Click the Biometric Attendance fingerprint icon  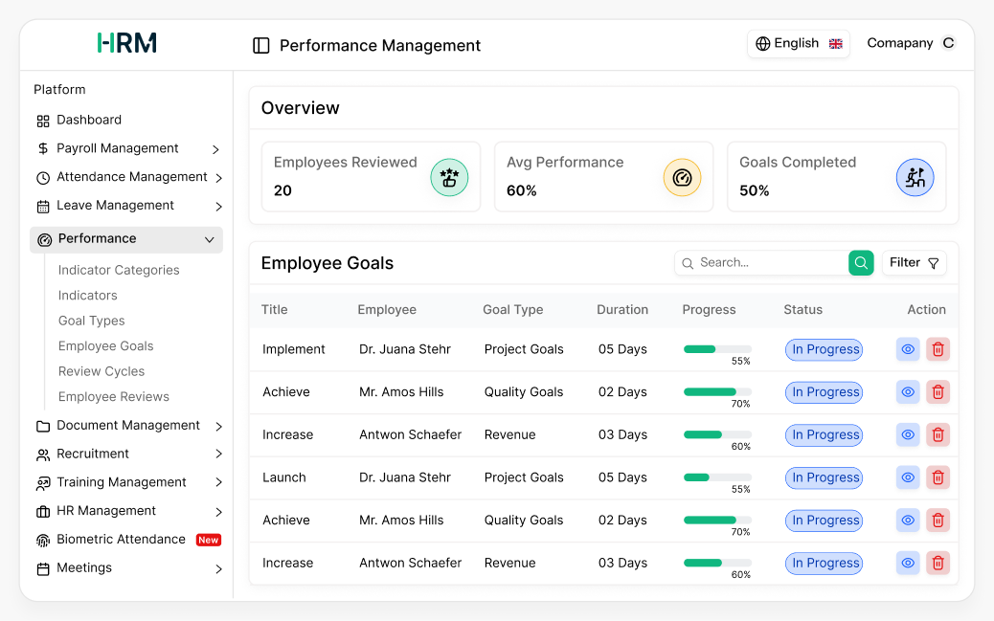44,540
